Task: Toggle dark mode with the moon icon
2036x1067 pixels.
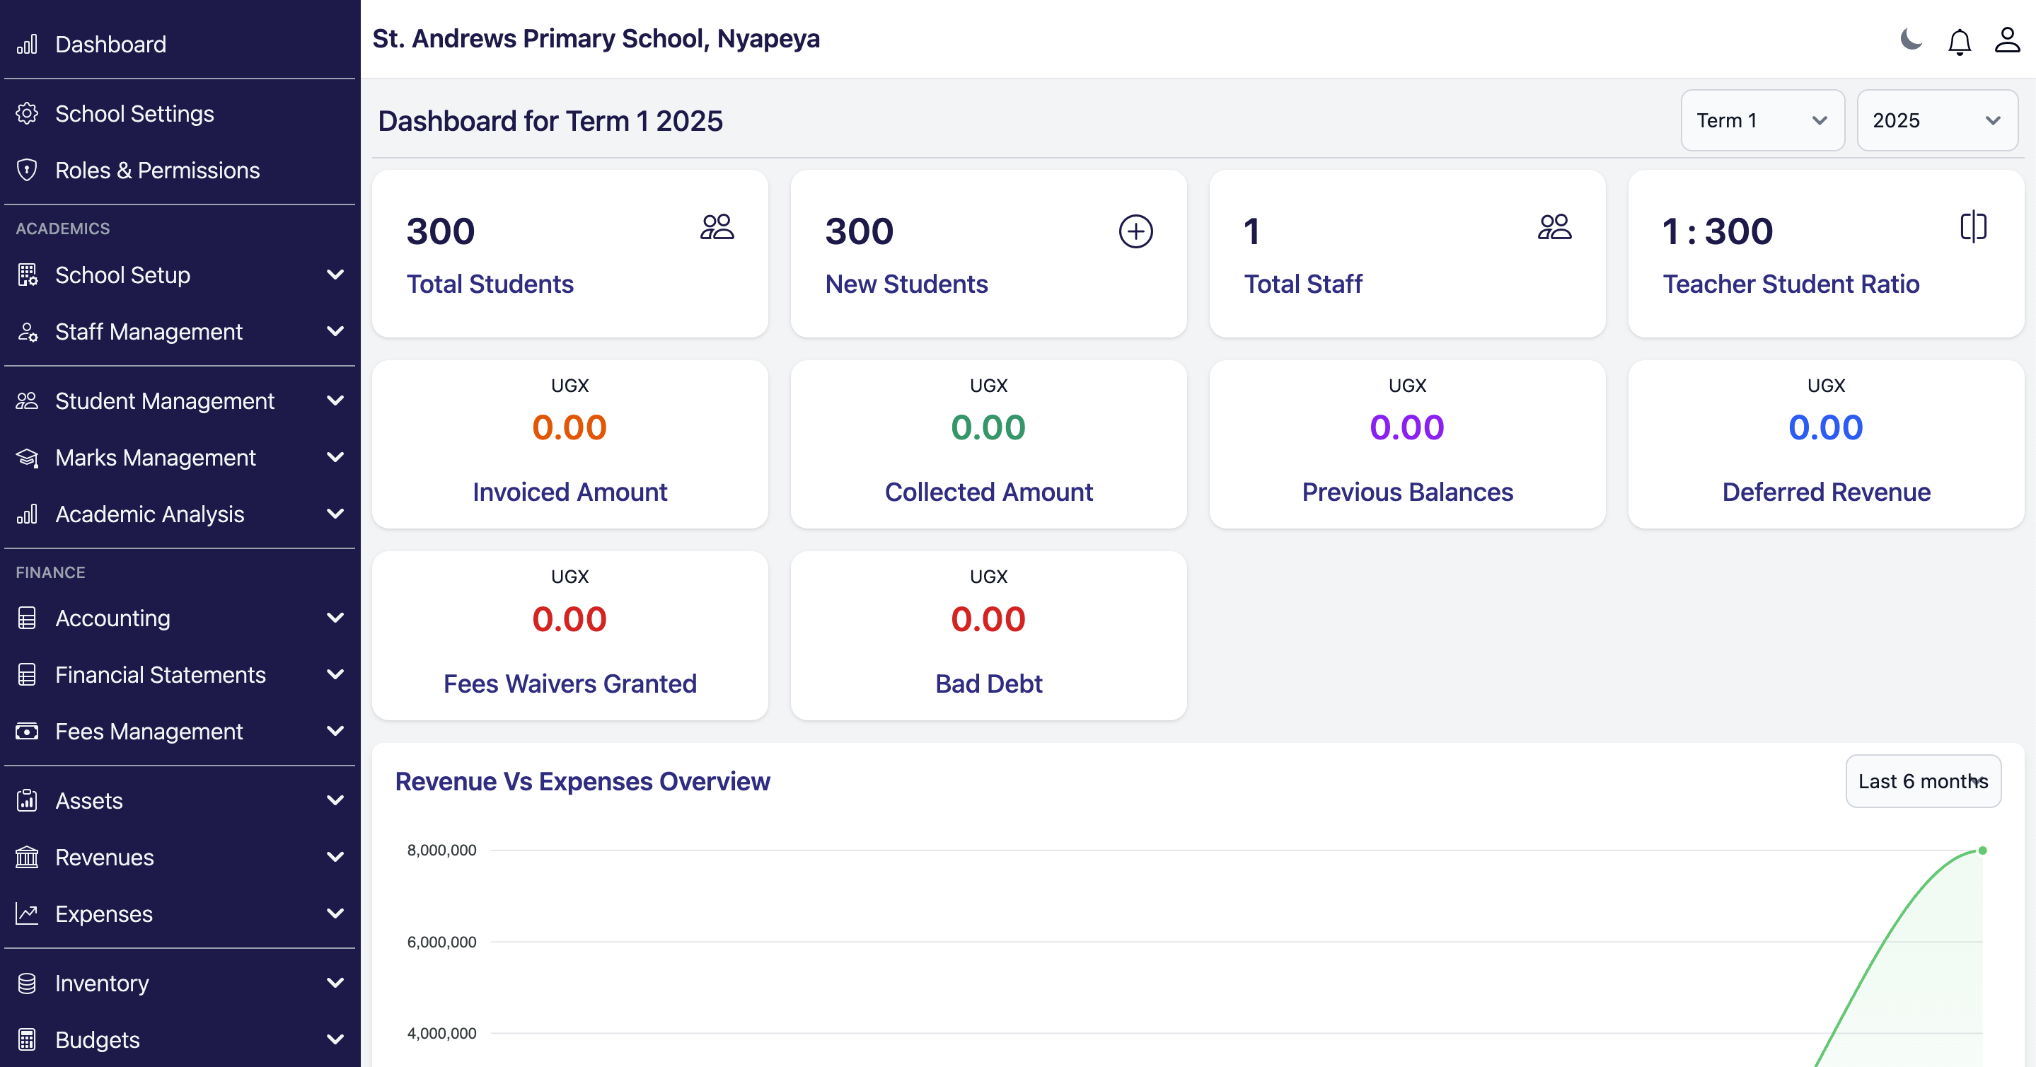Action: tap(1911, 40)
